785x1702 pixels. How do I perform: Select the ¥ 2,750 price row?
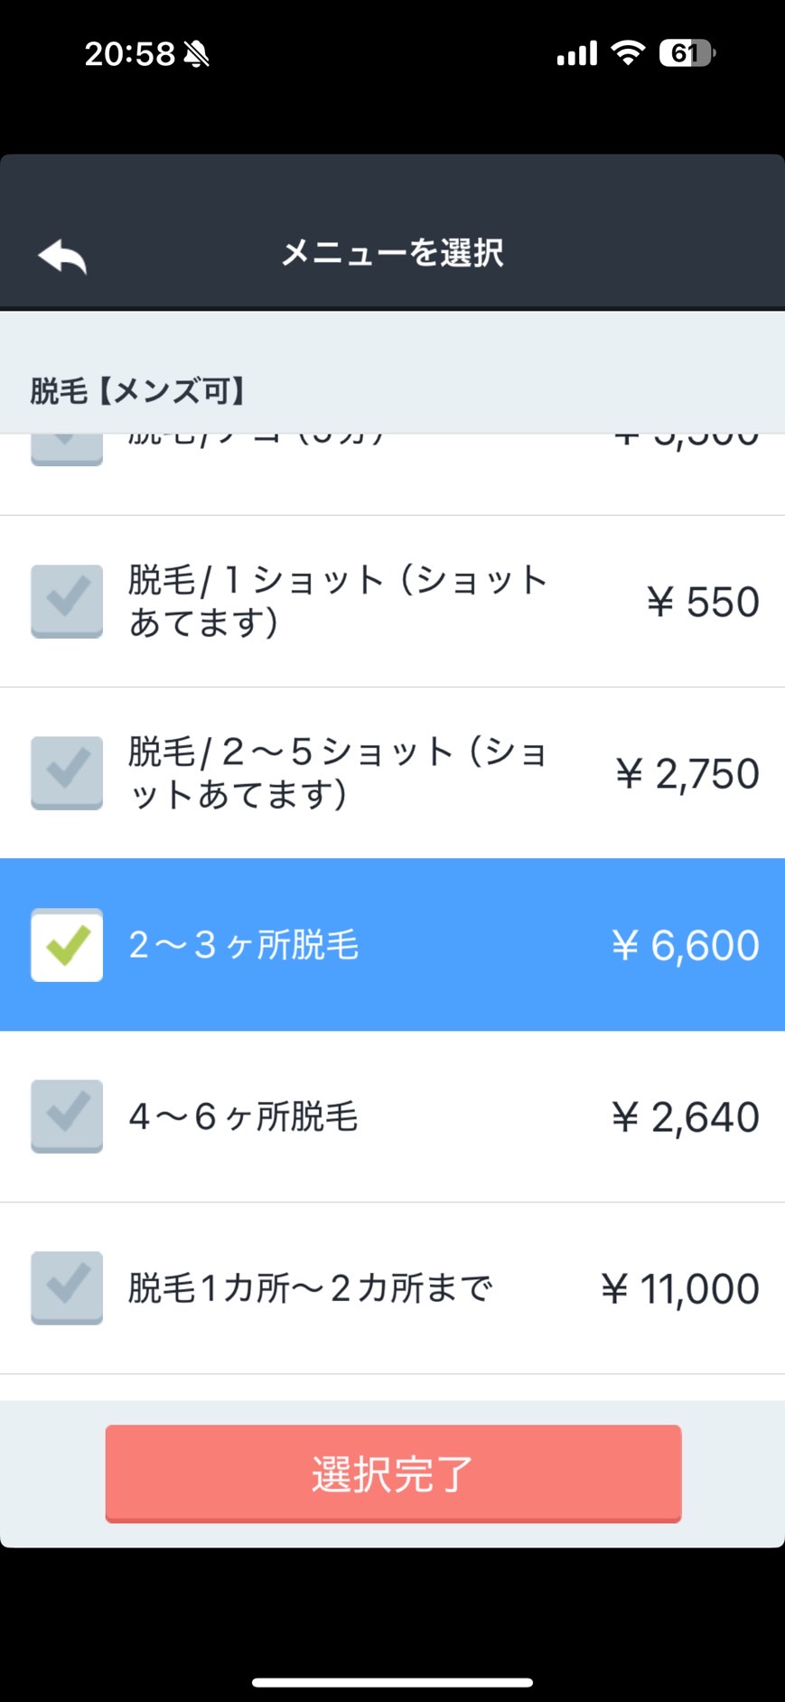(x=392, y=773)
